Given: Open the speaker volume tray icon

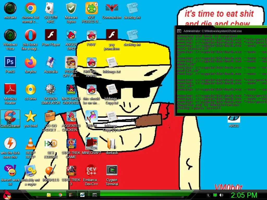Looking at the screenshot, I should click(x=221, y=195).
